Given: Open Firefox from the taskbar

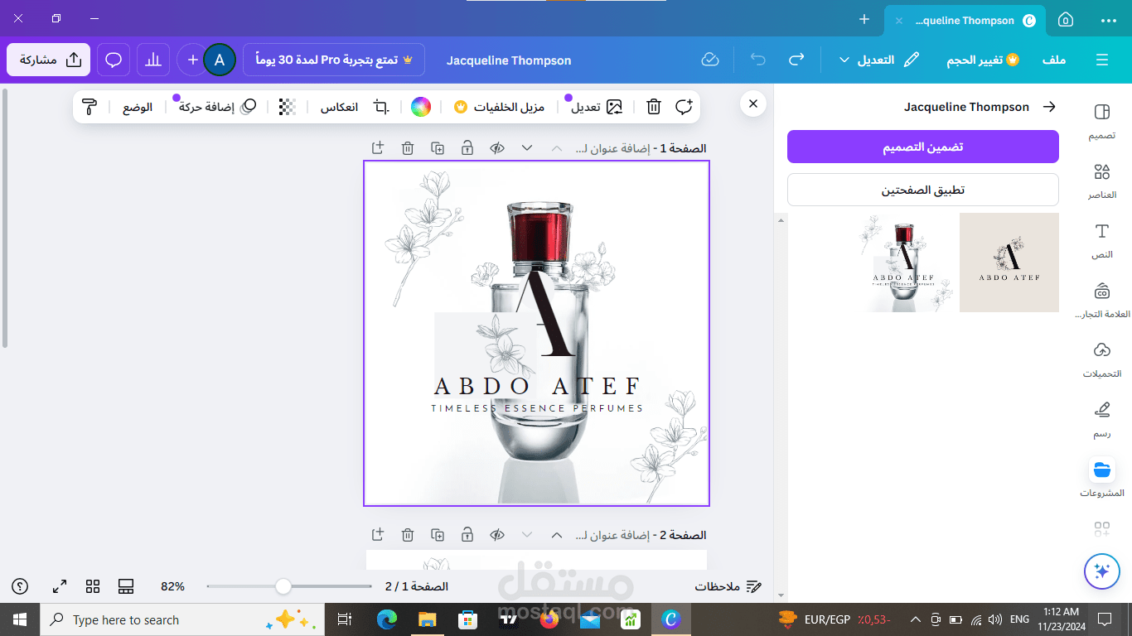Looking at the screenshot, I should pos(549,619).
